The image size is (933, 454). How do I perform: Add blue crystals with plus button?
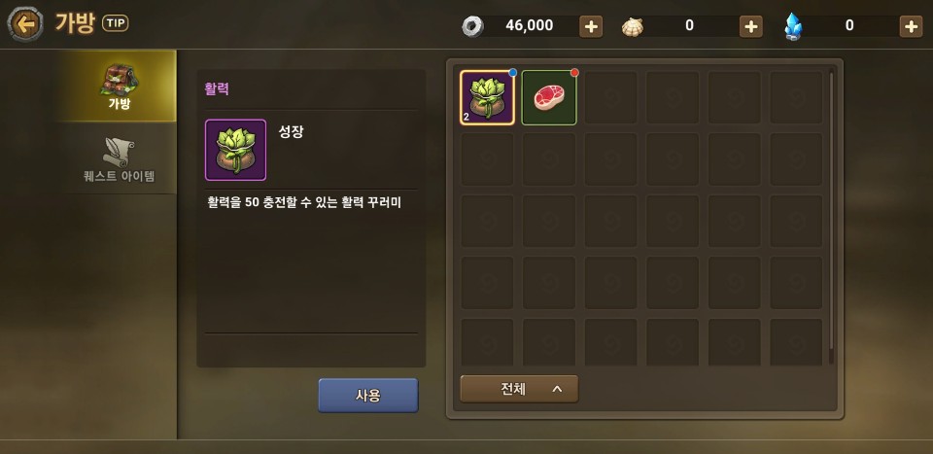pyautogui.click(x=911, y=27)
